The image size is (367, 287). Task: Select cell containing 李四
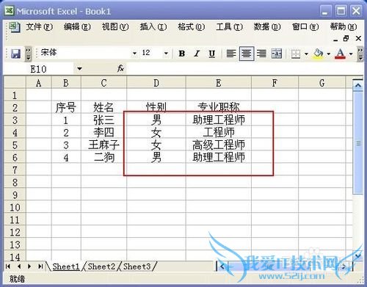103,132
